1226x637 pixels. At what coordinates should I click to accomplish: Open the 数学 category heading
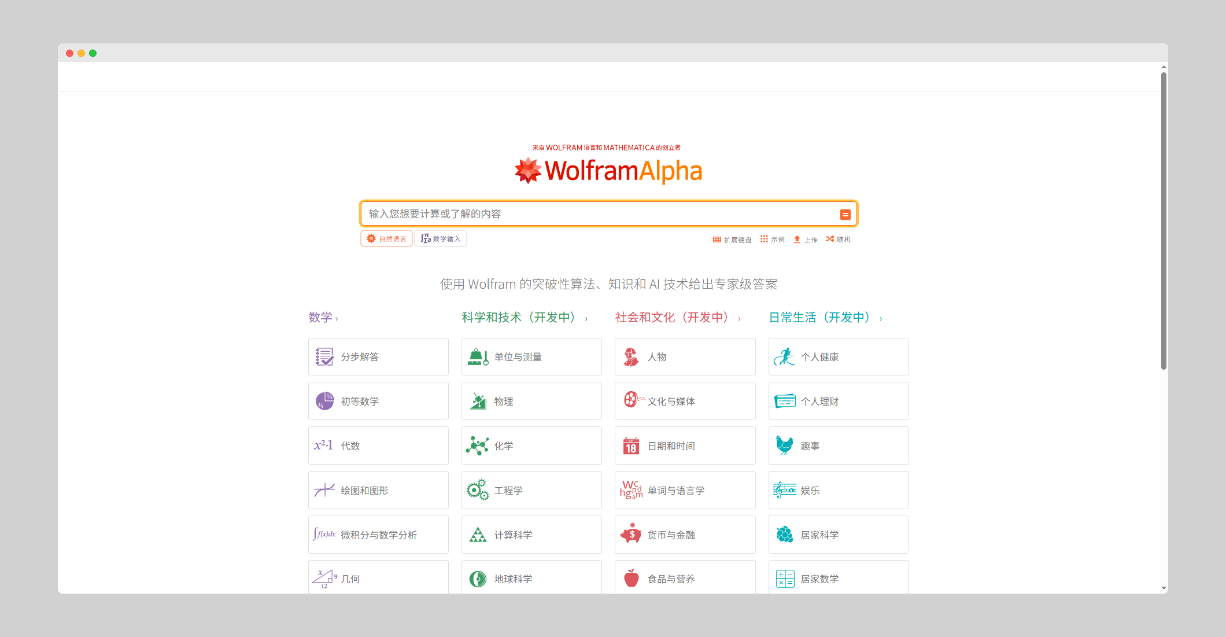323,318
